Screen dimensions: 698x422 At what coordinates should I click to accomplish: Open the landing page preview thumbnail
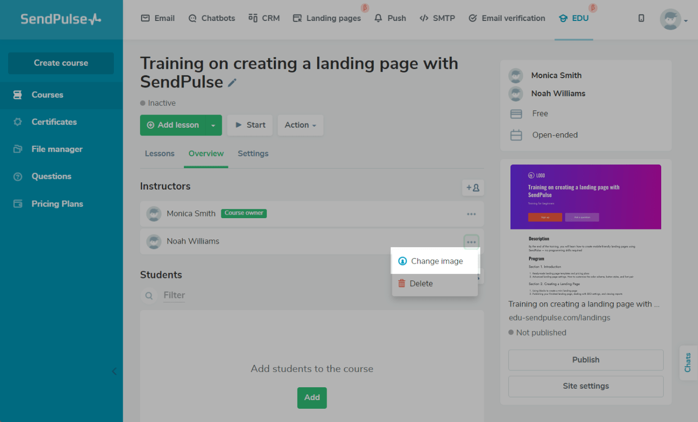point(586,229)
